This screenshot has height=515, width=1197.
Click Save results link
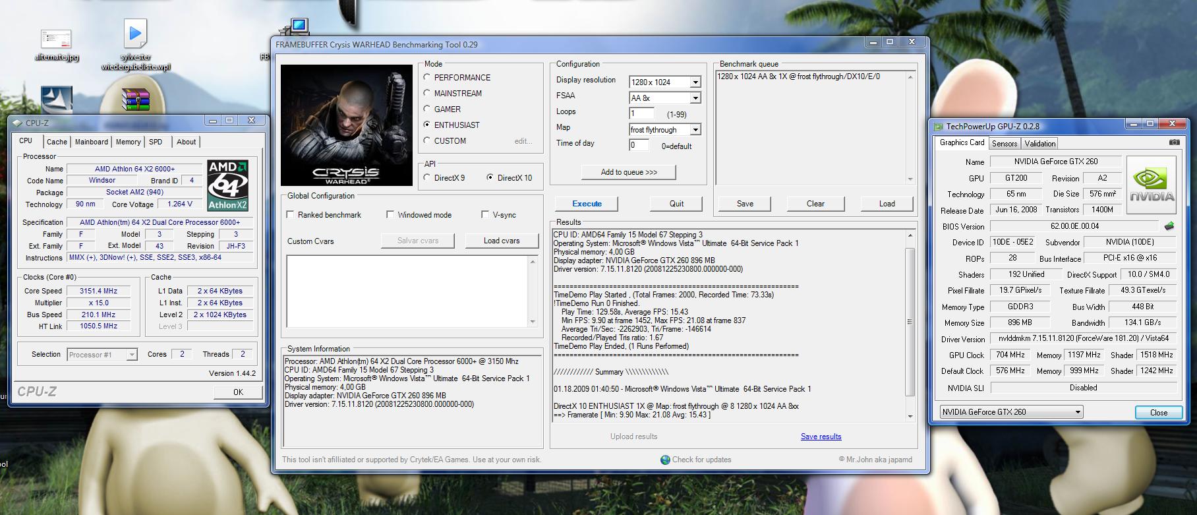coord(821,437)
